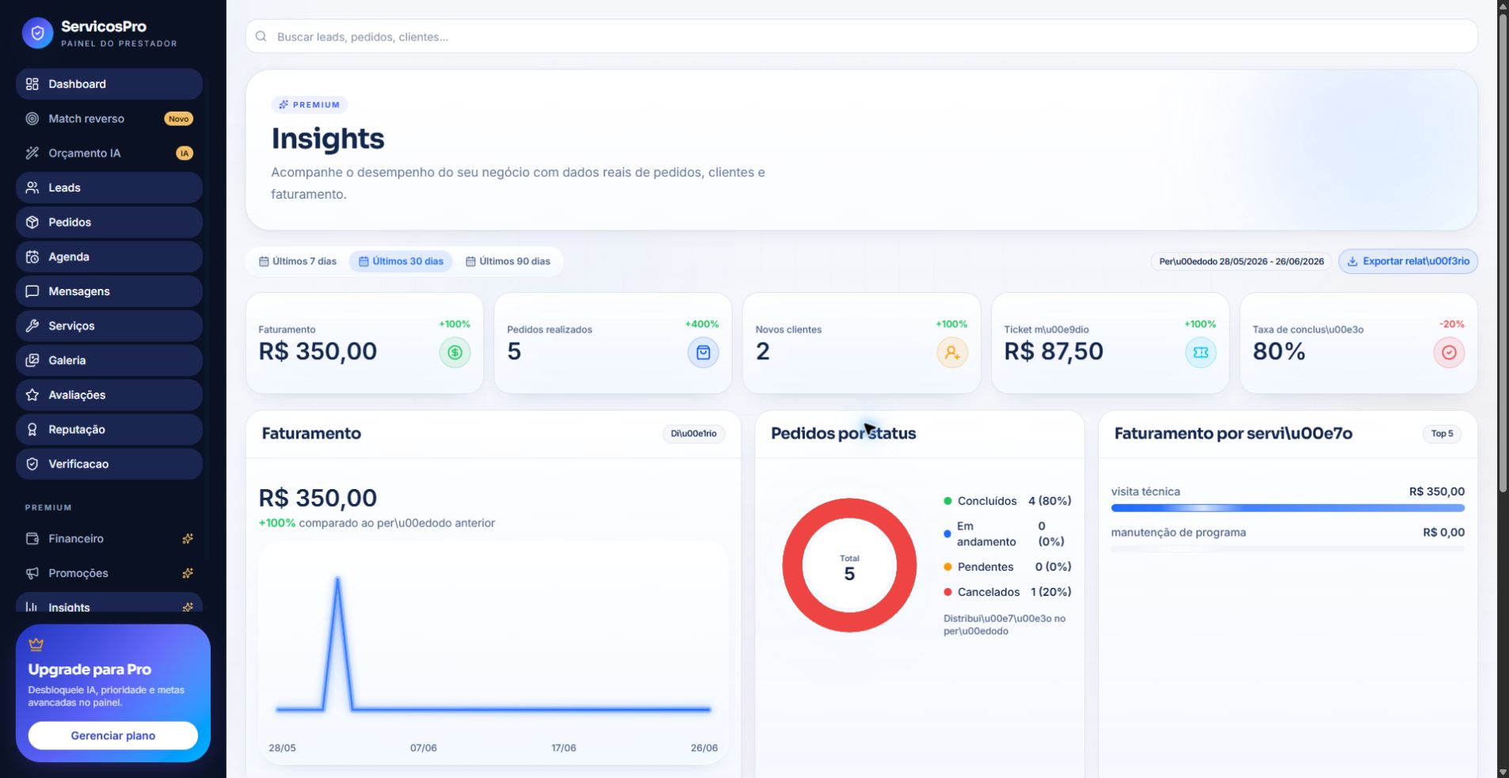Click the Financeiro wallet icon
The image size is (1509, 778).
click(x=32, y=538)
